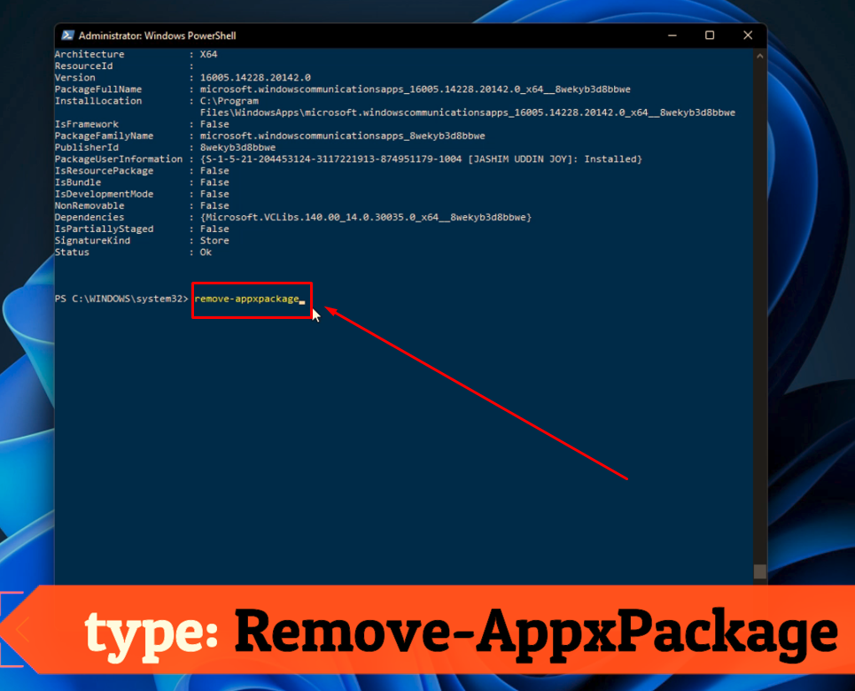This screenshot has width=855, height=691.
Task: Click the NonRemovable label
Action: click(89, 206)
